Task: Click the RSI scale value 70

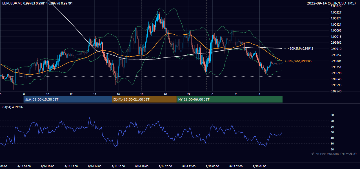Action: [332, 121]
